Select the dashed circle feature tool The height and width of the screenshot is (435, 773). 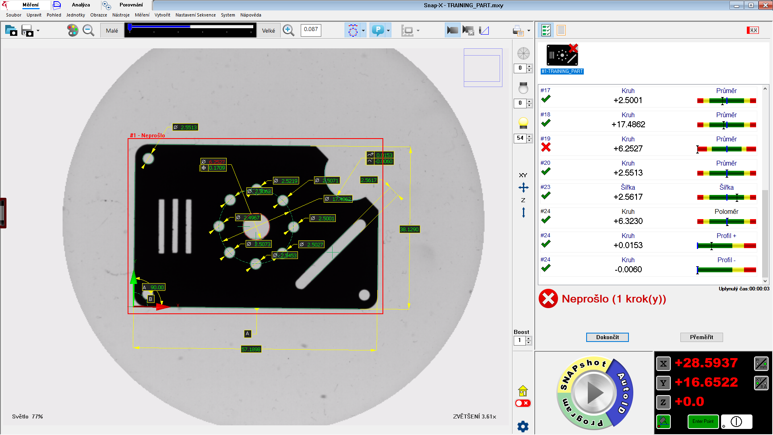[x=353, y=30]
